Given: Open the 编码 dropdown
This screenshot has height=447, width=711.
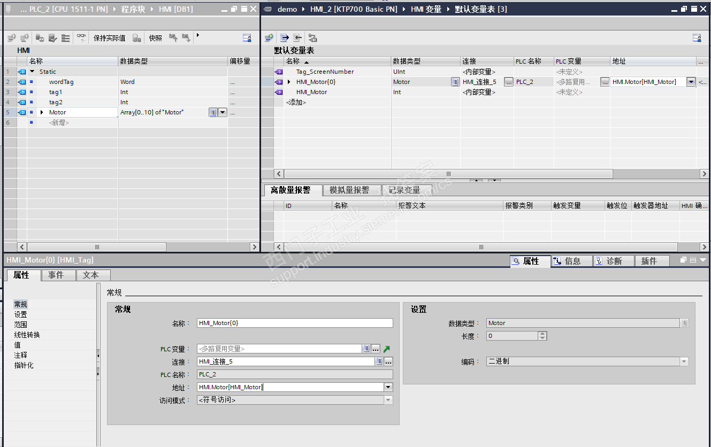Looking at the screenshot, I should pos(684,361).
